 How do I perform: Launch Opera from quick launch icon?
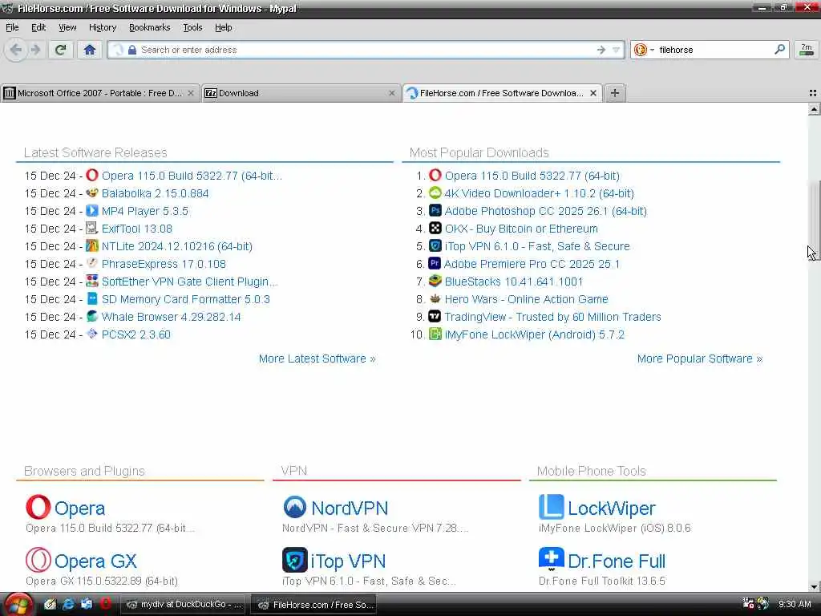(x=105, y=603)
